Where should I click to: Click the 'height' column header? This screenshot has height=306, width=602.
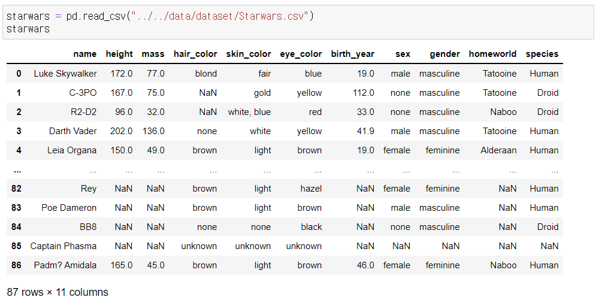[x=119, y=54]
